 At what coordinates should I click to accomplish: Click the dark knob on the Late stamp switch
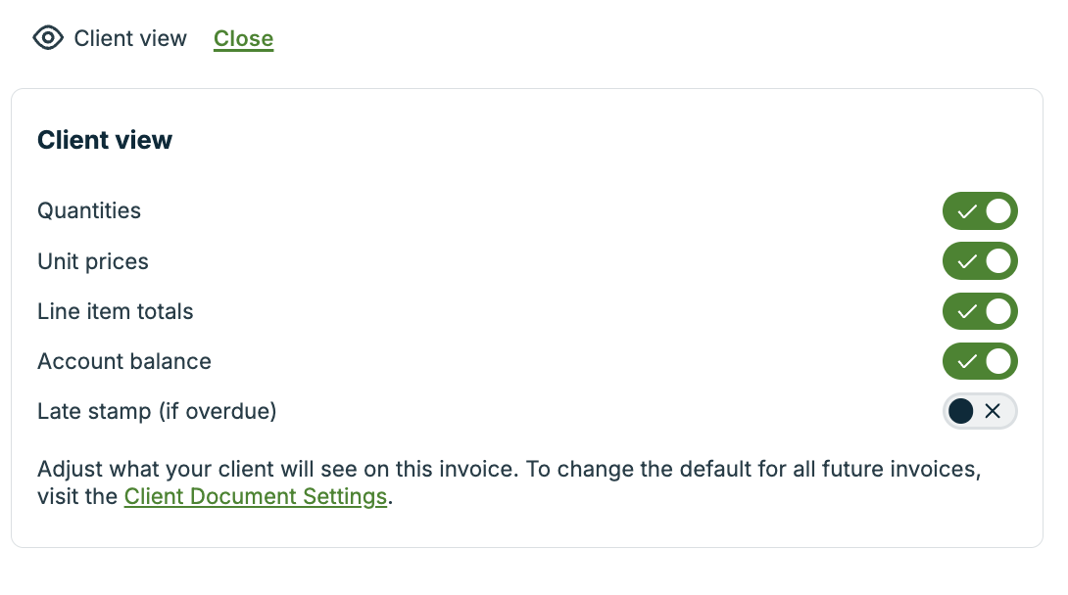click(962, 411)
